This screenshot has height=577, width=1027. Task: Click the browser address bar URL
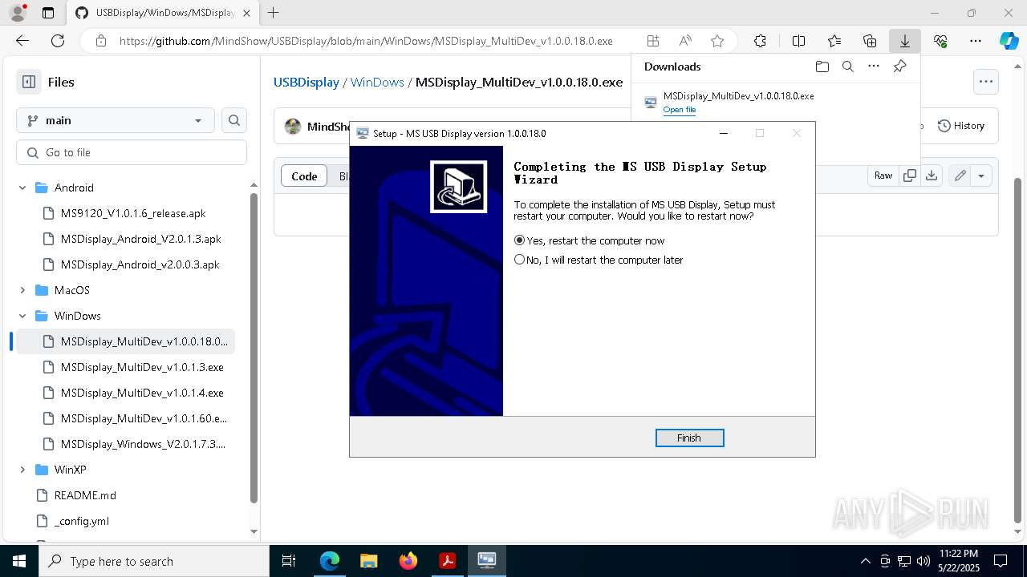pyautogui.click(x=366, y=41)
